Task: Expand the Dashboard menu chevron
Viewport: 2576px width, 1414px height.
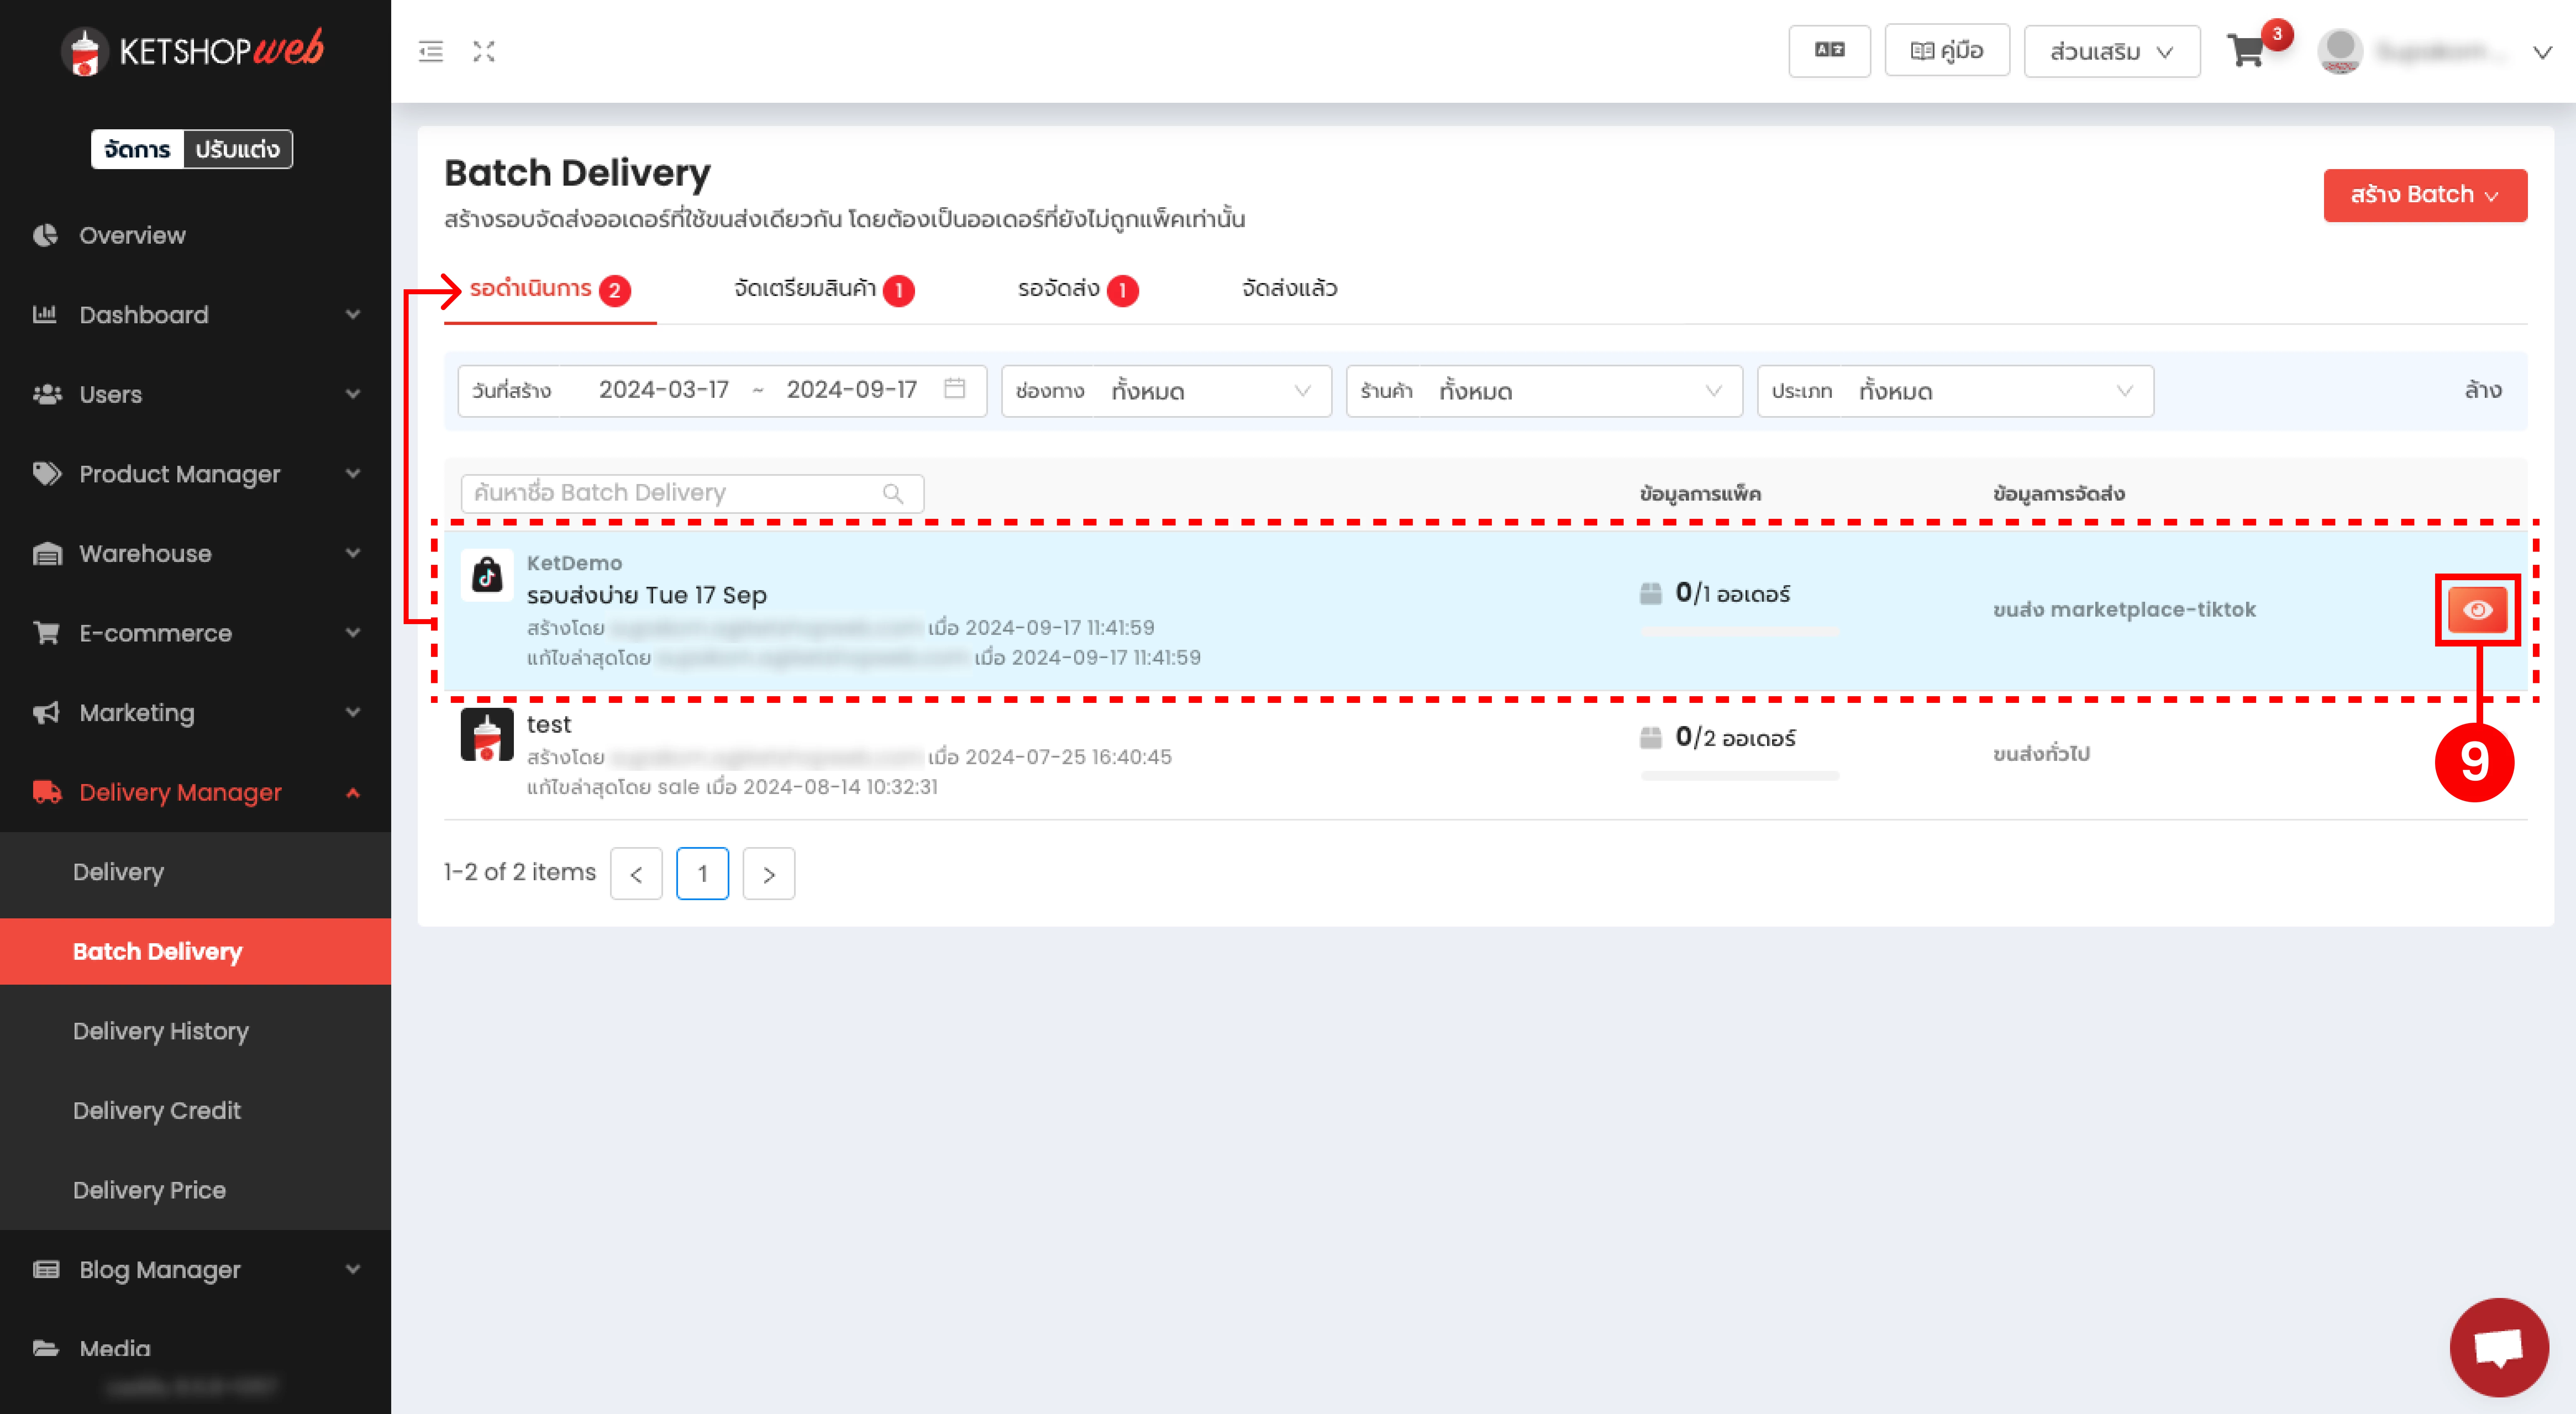Action: 353,314
